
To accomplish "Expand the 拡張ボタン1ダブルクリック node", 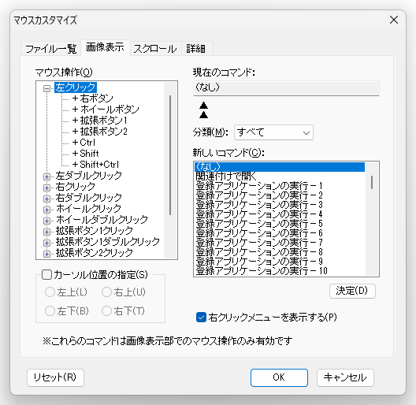I will tap(46, 243).
